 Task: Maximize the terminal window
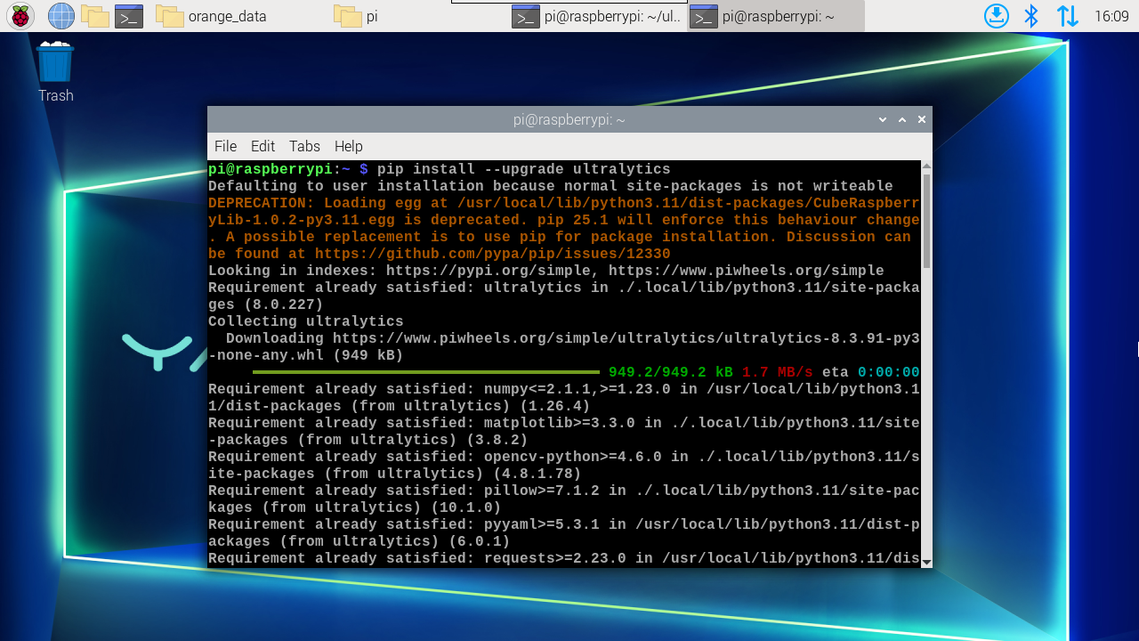click(x=902, y=119)
